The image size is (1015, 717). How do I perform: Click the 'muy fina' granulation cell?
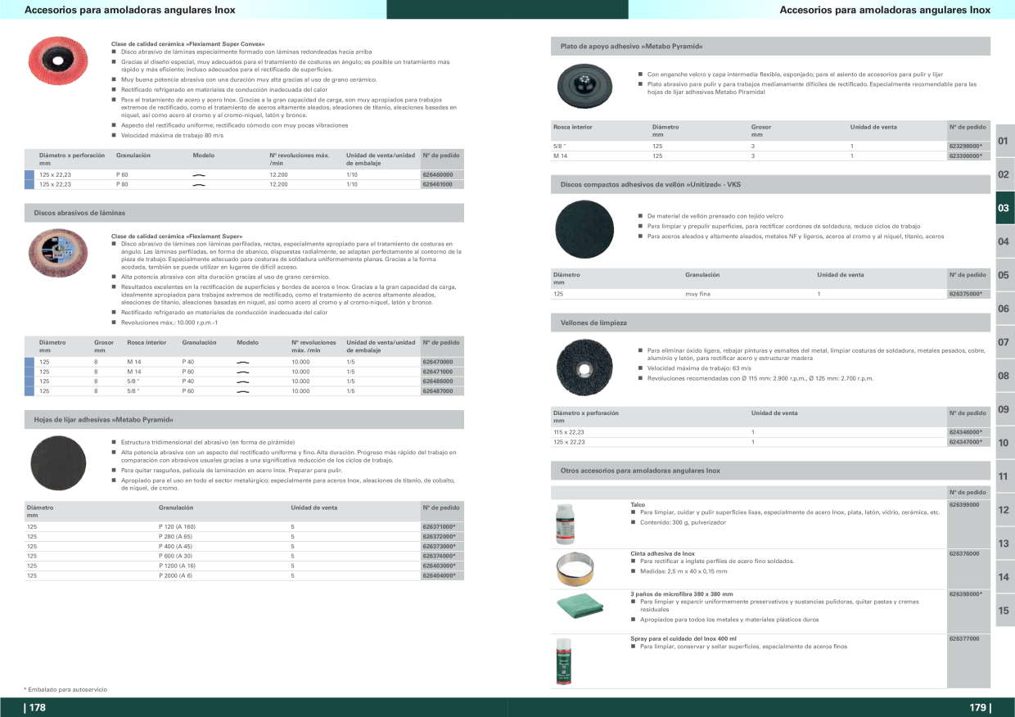[698, 293]
